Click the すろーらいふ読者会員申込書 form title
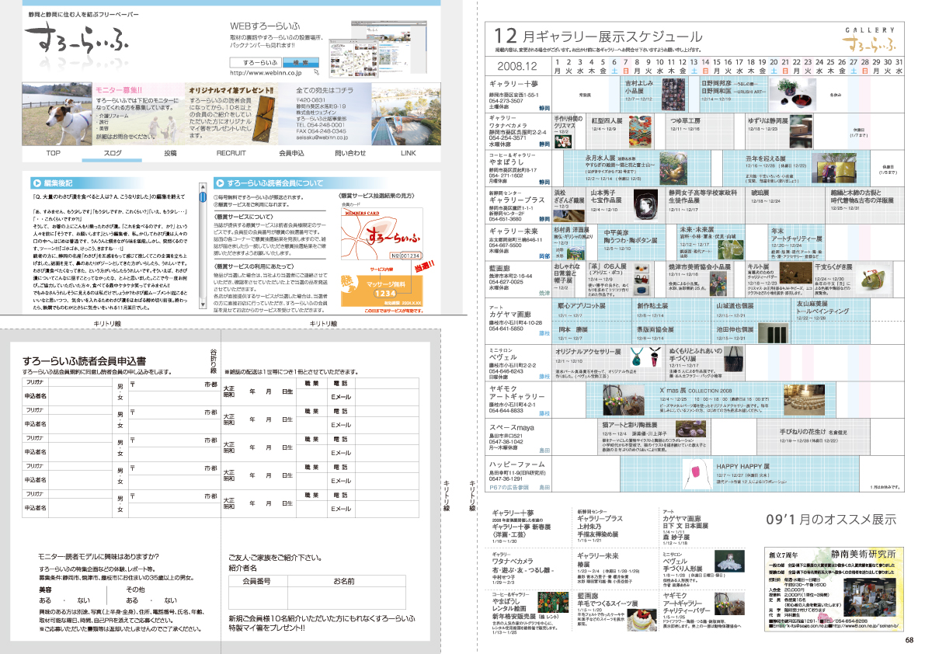This screenshot has height=654, width=925. point(85,361)
